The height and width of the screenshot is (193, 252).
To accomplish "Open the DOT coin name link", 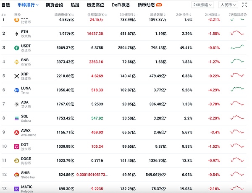I will pos(25,145).
